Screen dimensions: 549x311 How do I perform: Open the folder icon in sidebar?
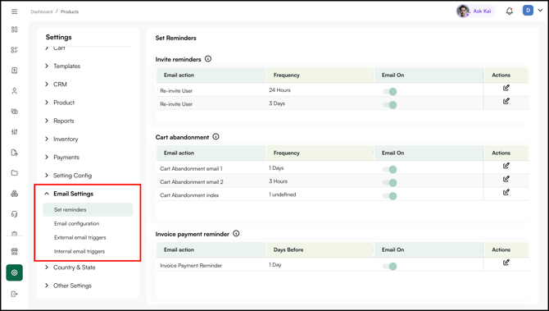(15, 173)
